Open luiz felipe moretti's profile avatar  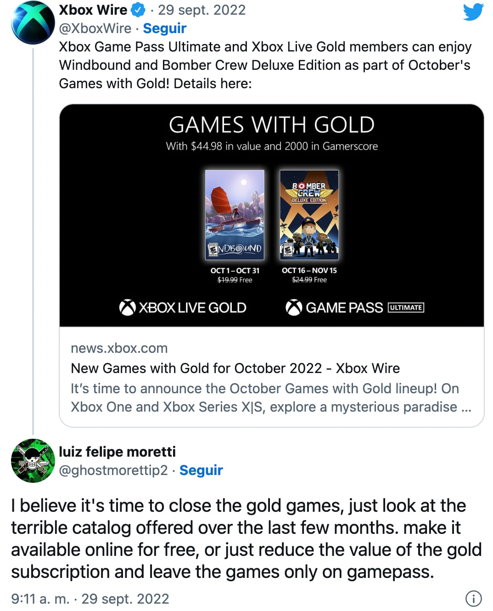tap(33, 460)
